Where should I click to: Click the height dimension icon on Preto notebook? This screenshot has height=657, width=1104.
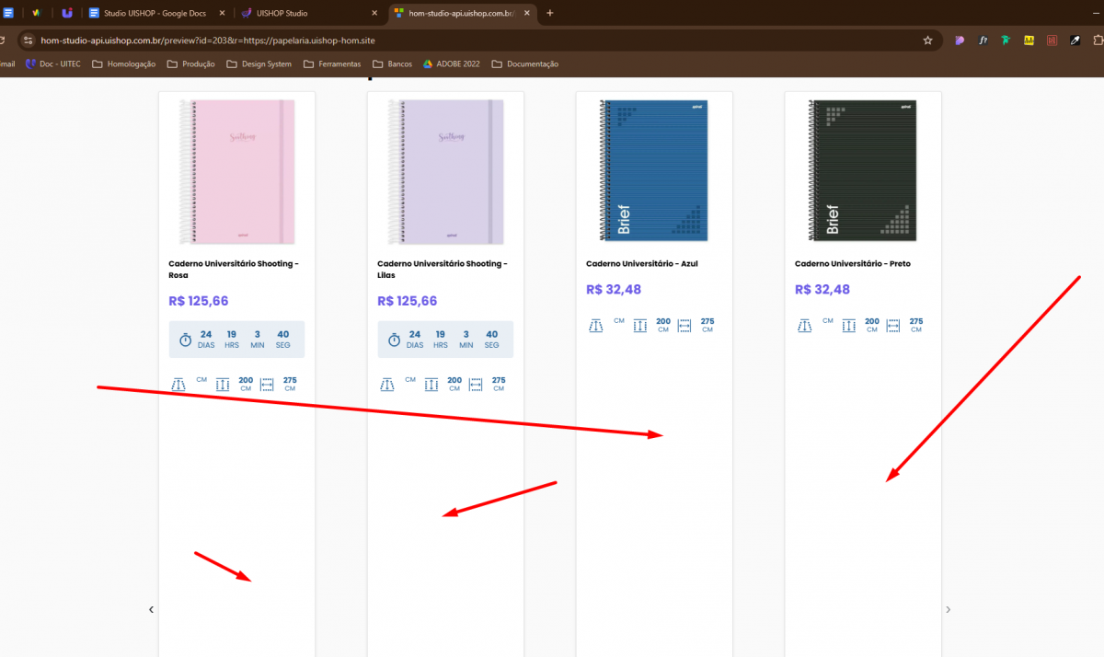tap(848, 326)
